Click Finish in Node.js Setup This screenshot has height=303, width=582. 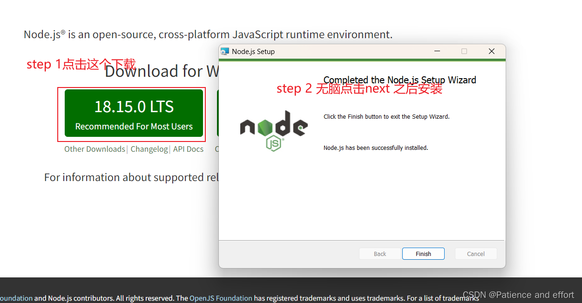pos(423,254)
